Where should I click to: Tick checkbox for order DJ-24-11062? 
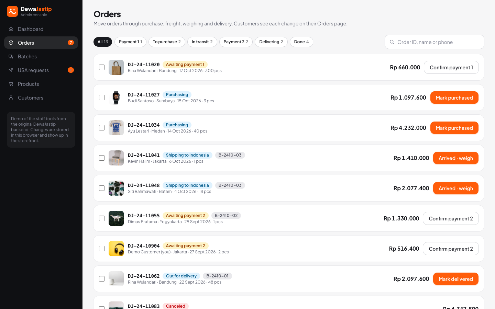[x=102, y=279]
